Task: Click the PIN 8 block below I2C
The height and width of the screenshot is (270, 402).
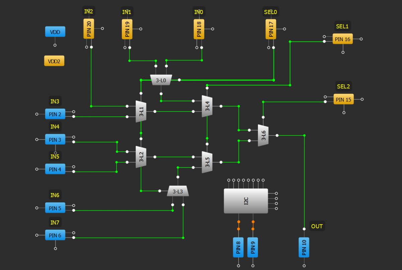Action: (238, 247)
